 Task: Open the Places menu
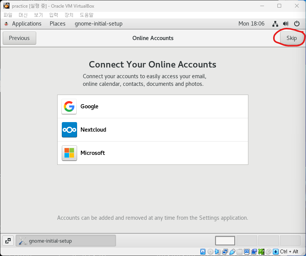click(58, 24)
